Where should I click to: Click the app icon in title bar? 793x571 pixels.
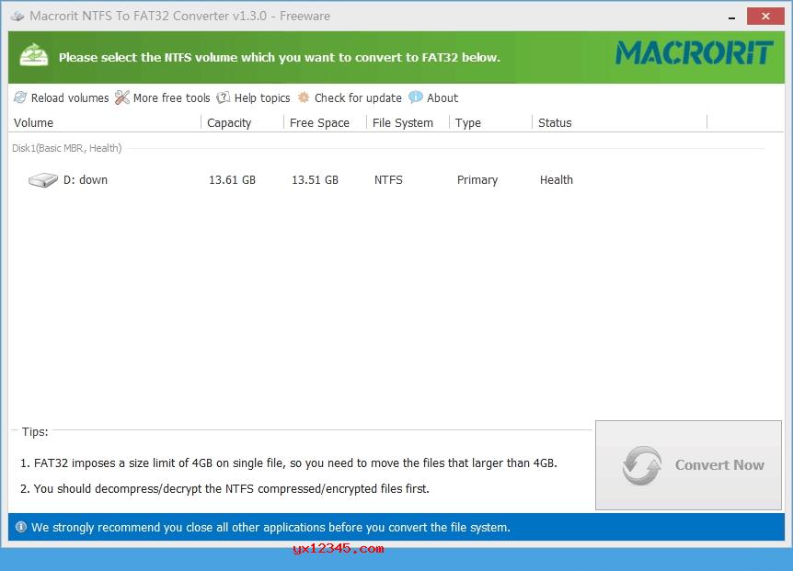pos(17,17)
